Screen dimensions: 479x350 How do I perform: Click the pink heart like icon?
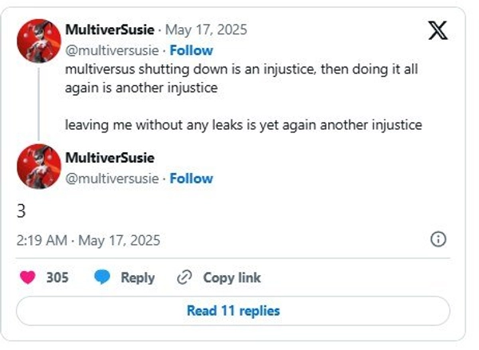pos(28,277)
